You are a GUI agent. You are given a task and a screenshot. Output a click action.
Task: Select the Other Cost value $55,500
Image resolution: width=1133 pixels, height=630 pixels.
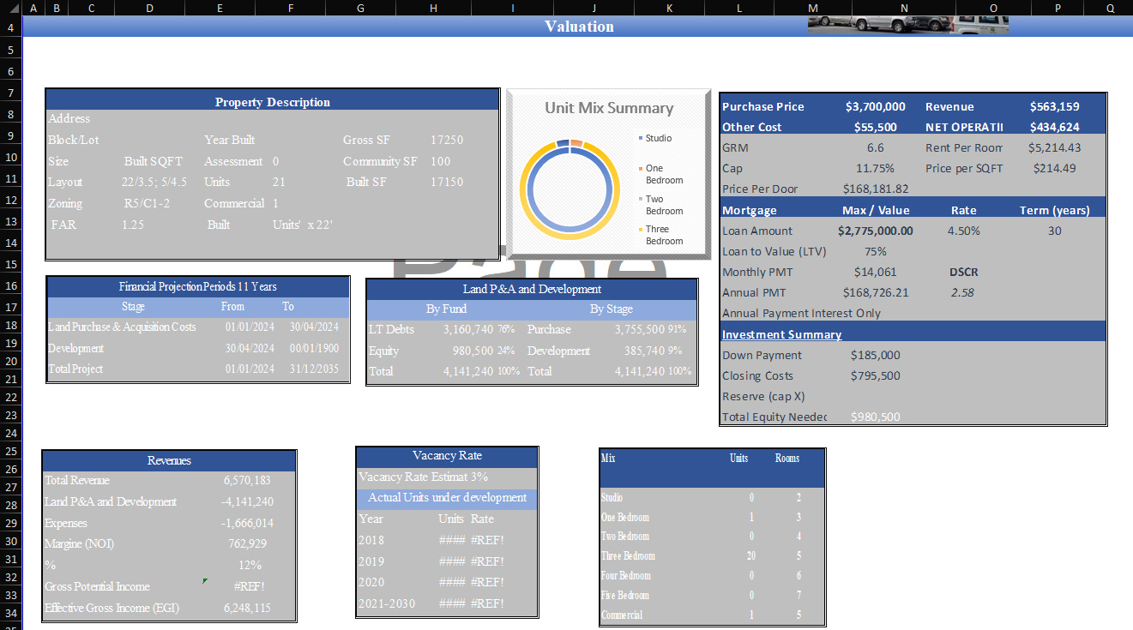875,127
